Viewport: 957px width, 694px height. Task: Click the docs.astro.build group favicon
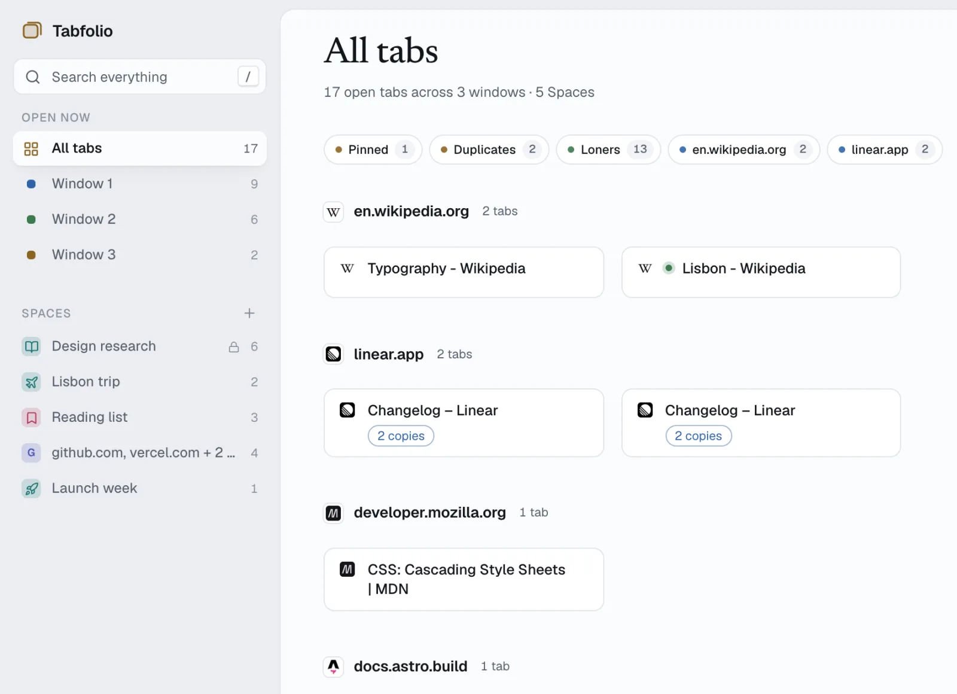point(334,666)
